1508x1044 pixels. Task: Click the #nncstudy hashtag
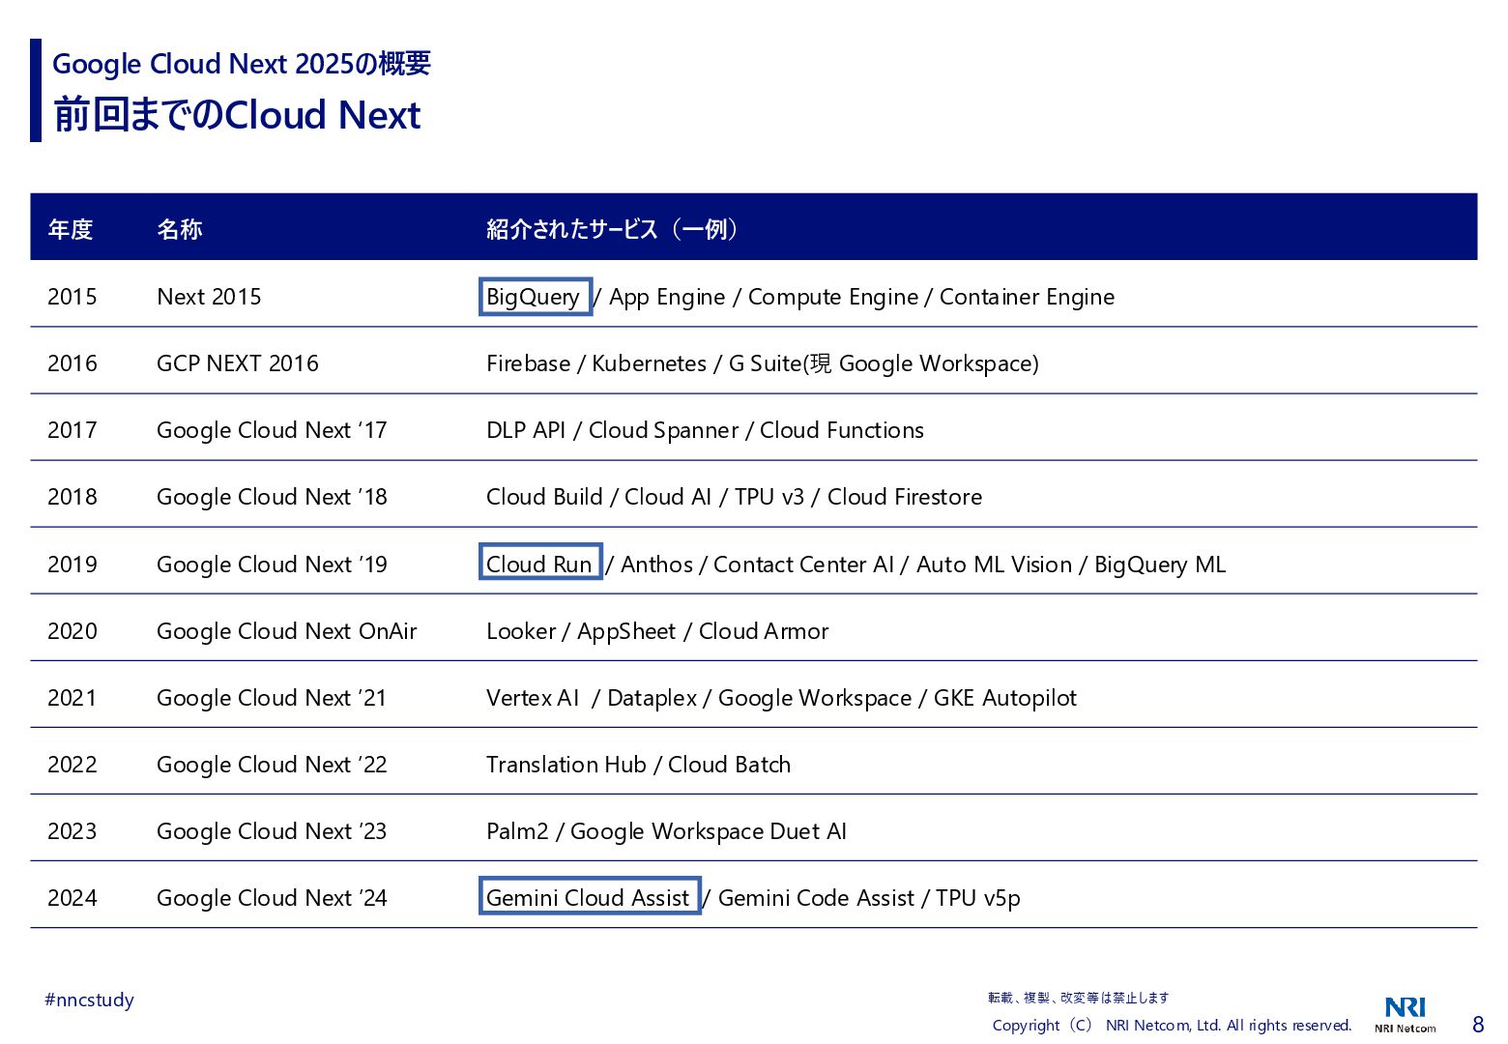tap(89, 1000)
